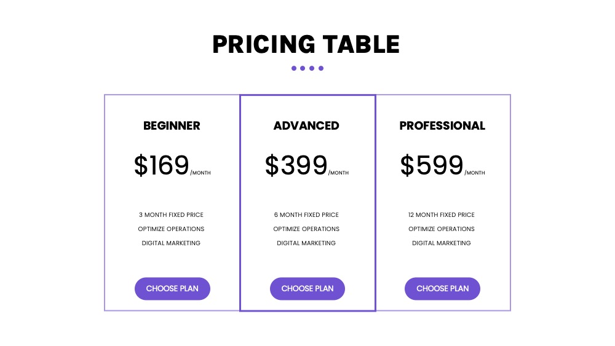This screenshot has height=346, width=615.
Task: Click Digital Marketing in Professional column
Action: pos(441,243)
